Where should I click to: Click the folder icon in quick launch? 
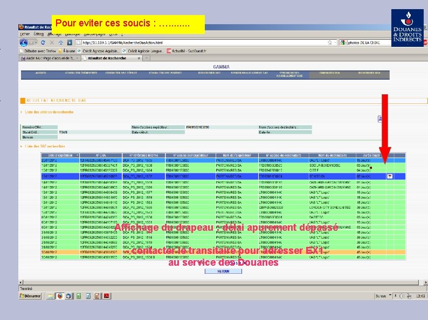[x=51, y=296]
